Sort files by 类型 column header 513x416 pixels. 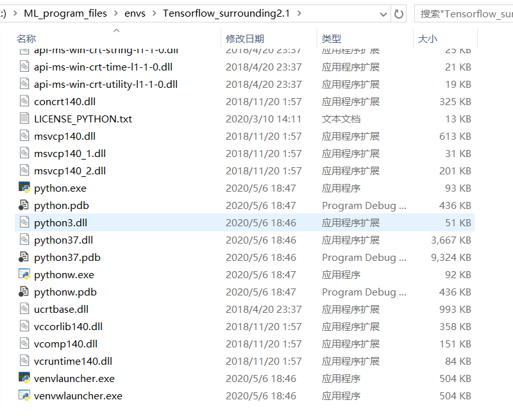[331, 38]
